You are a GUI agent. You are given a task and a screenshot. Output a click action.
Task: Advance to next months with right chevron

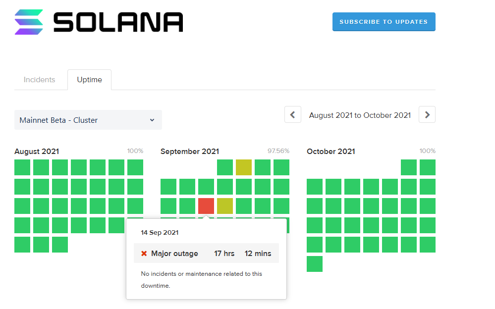427,114
